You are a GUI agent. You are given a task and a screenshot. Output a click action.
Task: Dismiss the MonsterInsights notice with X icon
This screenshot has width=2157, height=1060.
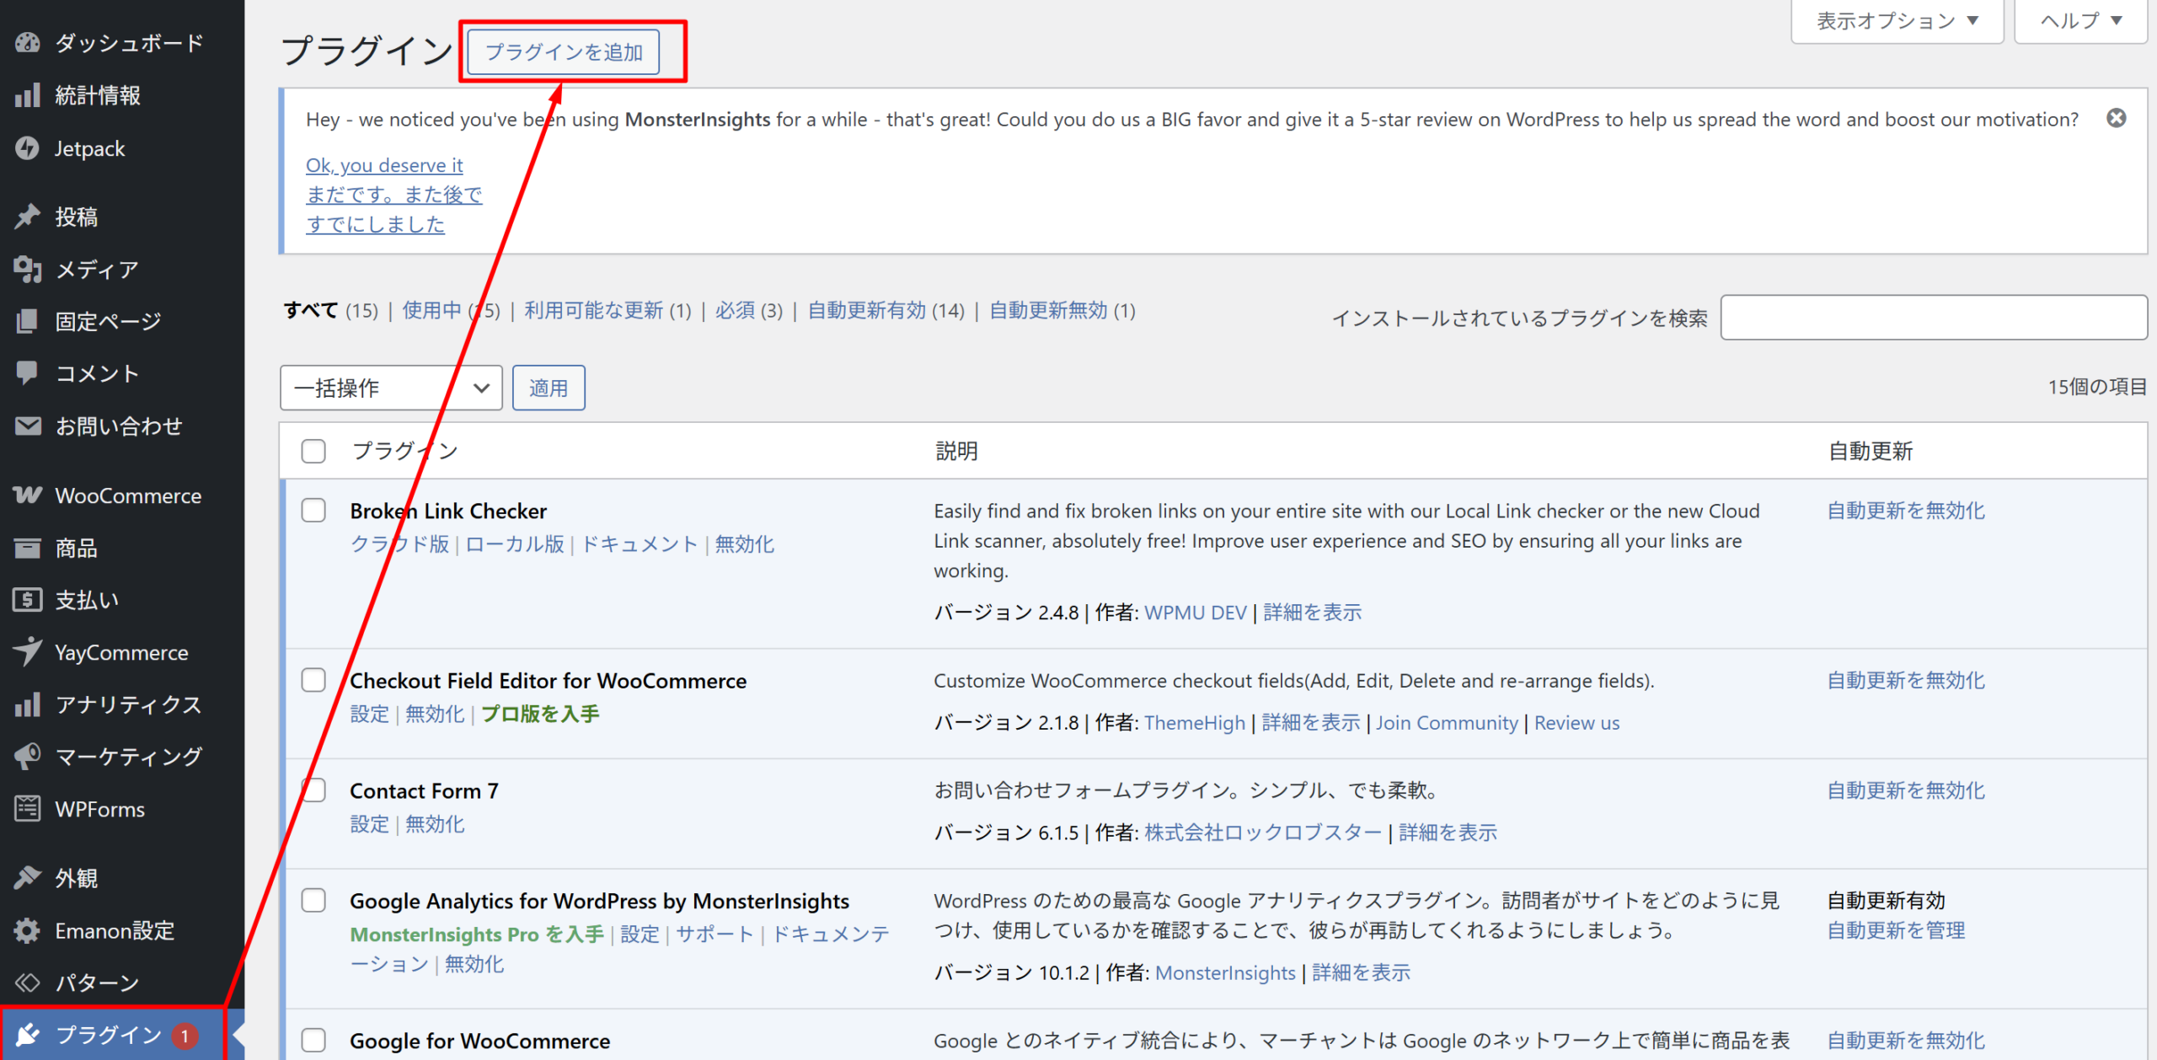point(2116,118)
